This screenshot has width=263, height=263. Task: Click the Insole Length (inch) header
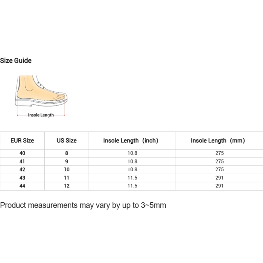tap(131, 140)
